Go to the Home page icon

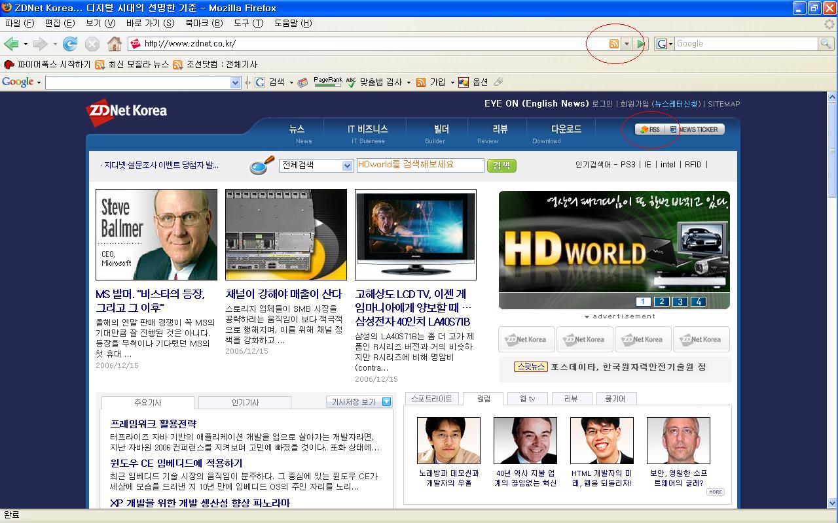(x=115, y=44)
